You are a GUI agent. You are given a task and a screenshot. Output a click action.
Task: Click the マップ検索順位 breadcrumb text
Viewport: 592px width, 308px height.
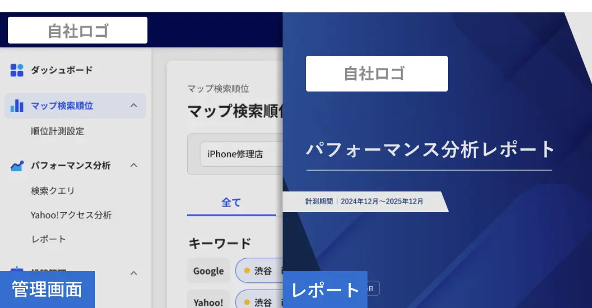218,89
